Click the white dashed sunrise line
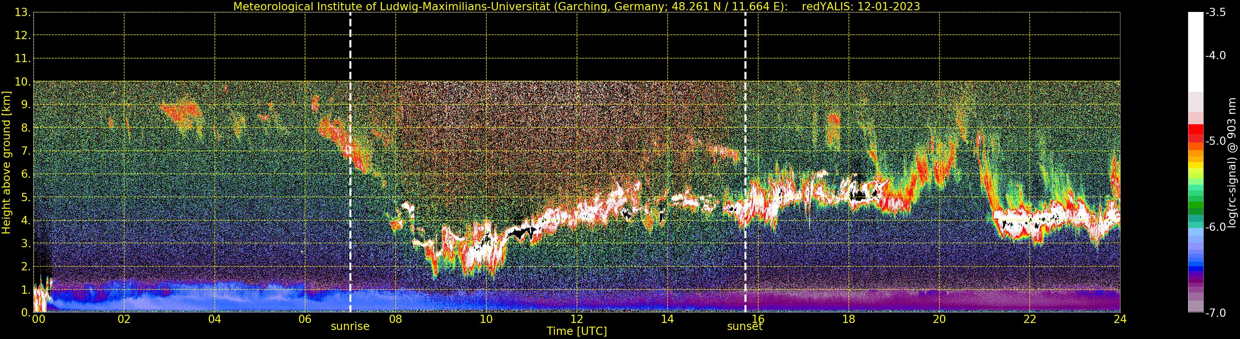1240x339 pixels. pos(350,163)
